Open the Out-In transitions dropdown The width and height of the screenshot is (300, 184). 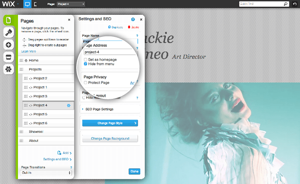46,173
